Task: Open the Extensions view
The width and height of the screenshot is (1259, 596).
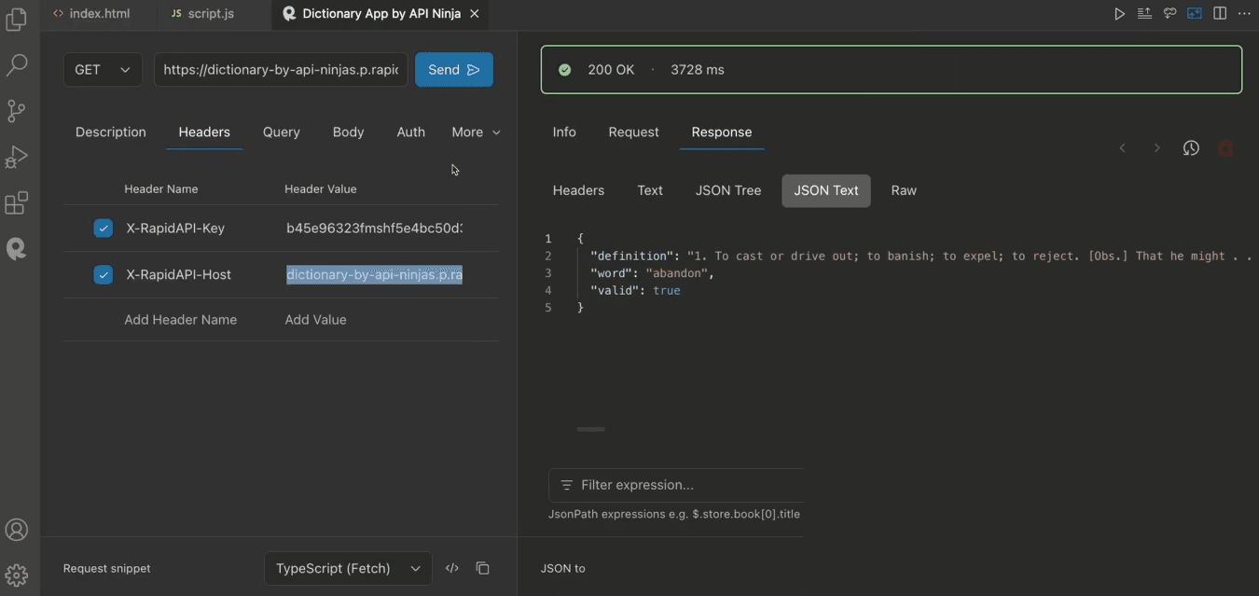Action: pos(17,202)
